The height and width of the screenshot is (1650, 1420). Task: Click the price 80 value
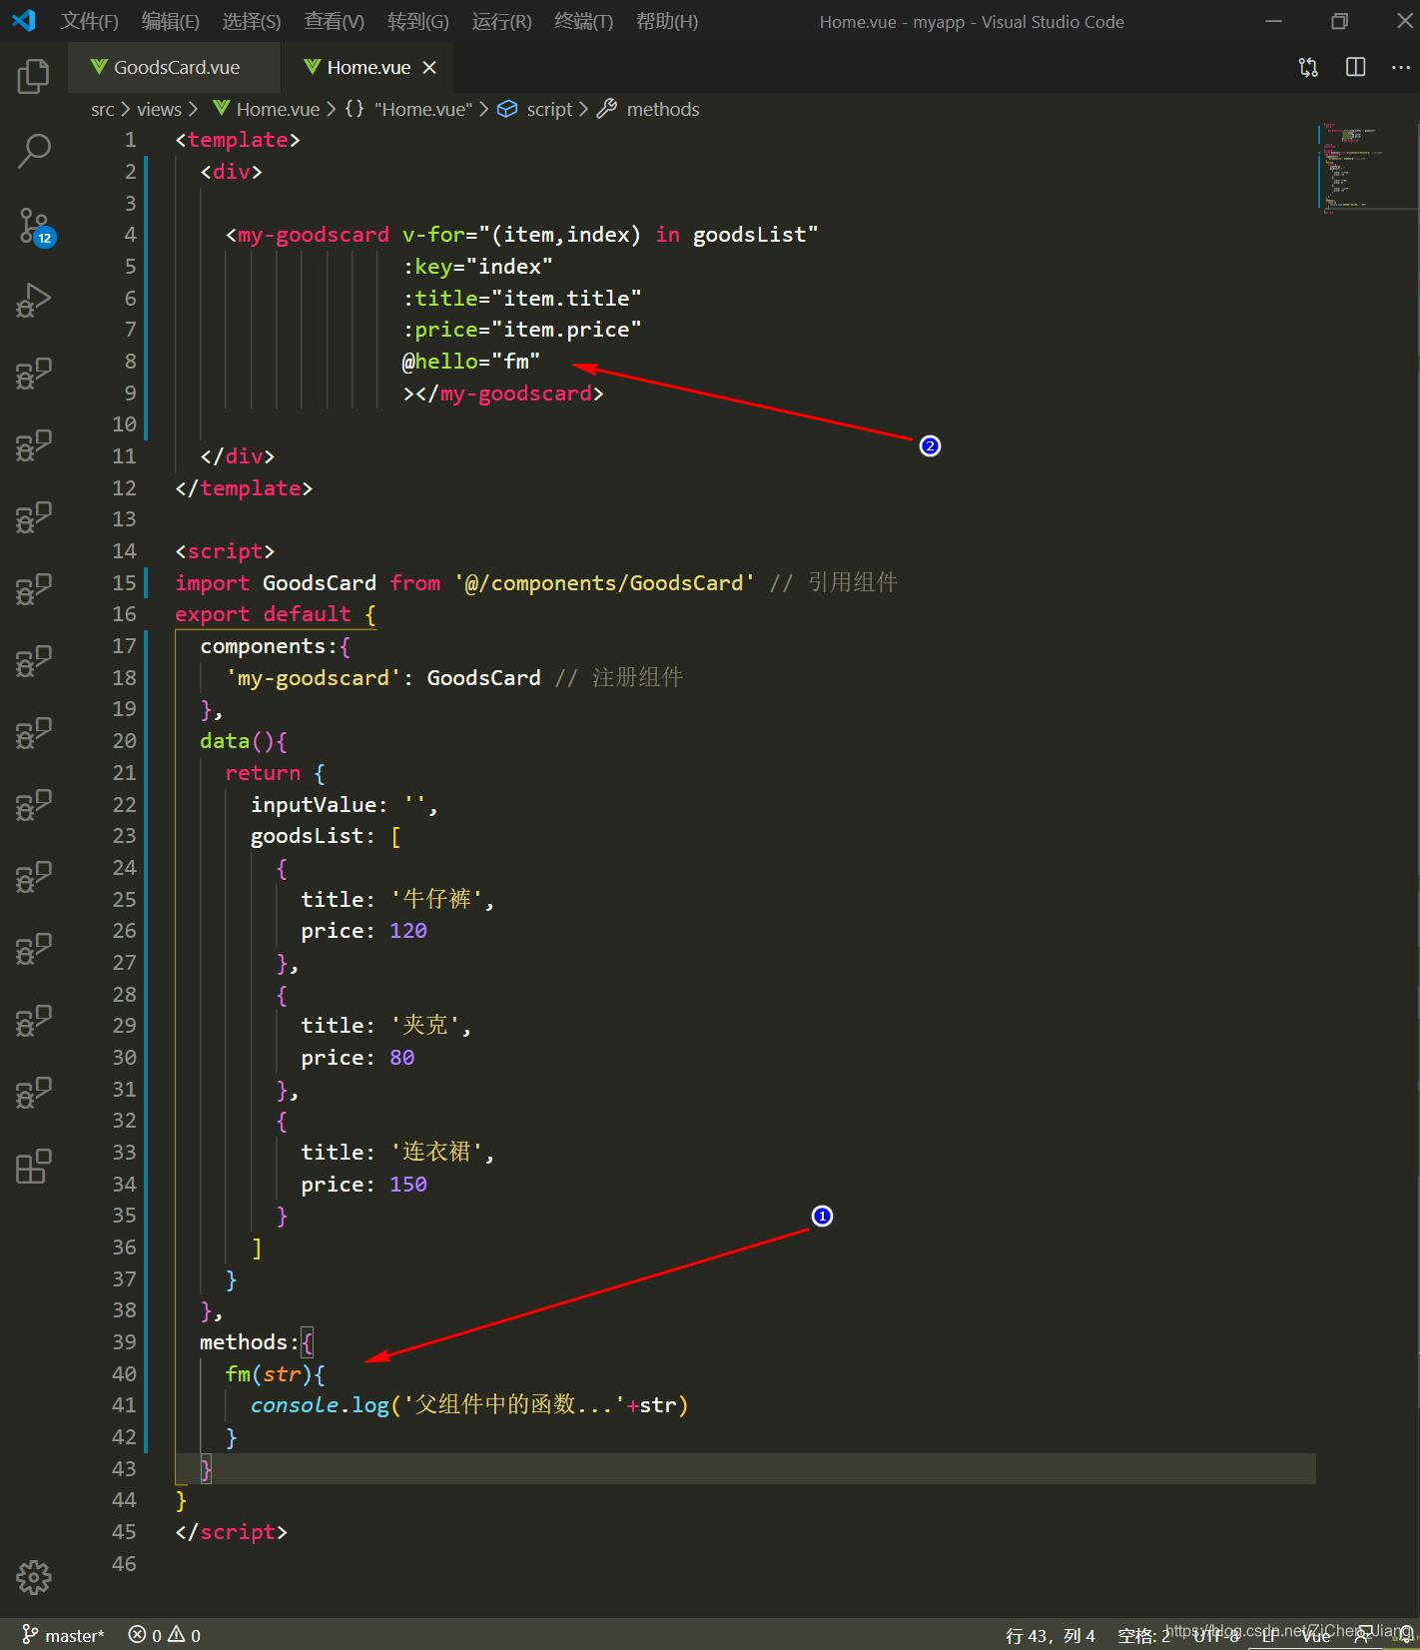click(401, 1057)
